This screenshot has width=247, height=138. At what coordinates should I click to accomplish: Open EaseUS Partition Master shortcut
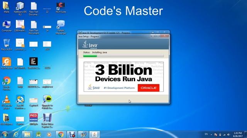20,102
